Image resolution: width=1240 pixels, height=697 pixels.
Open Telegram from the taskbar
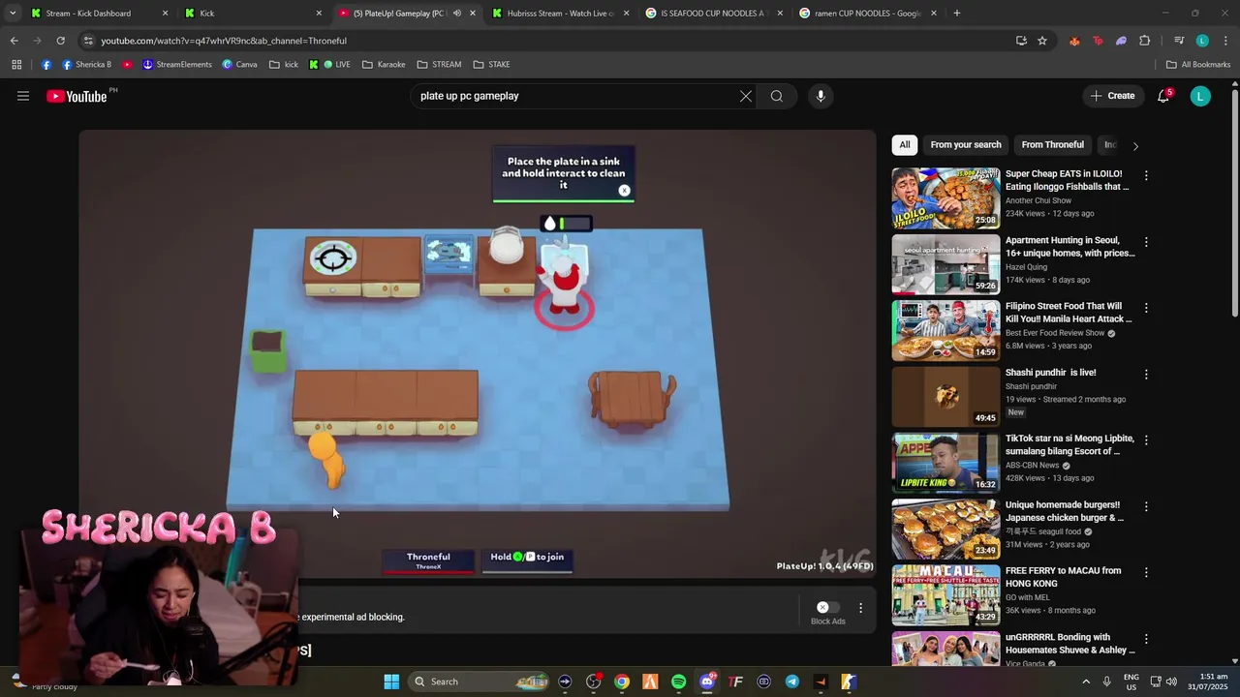[791, 682]
